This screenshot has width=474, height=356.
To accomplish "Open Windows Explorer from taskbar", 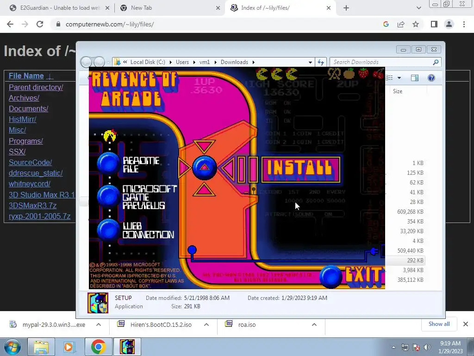I will pyautogui.click(x=41, y=347).
